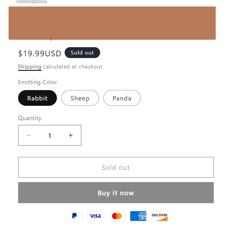Increase quantity with the plus icon

(71, 135)
